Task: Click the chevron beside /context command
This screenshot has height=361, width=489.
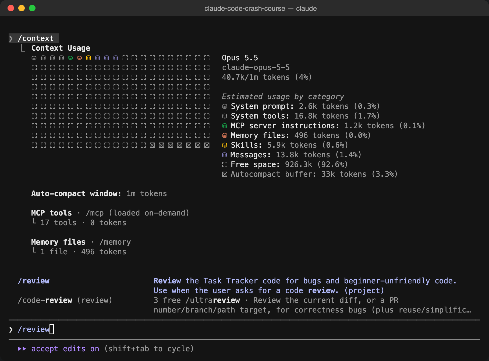Action: click(11, 39)
